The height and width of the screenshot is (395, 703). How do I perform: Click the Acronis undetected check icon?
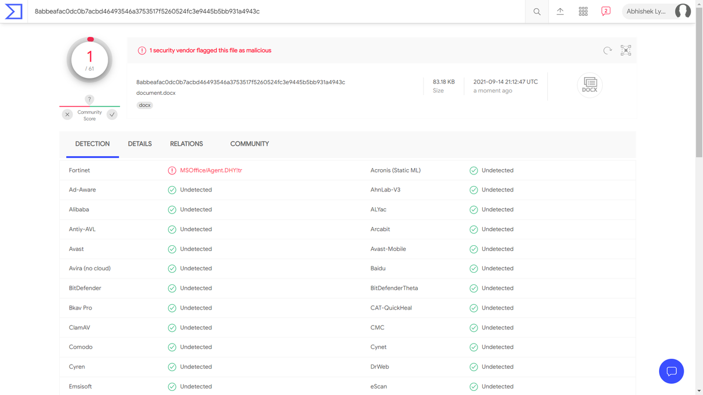point(473,170)
